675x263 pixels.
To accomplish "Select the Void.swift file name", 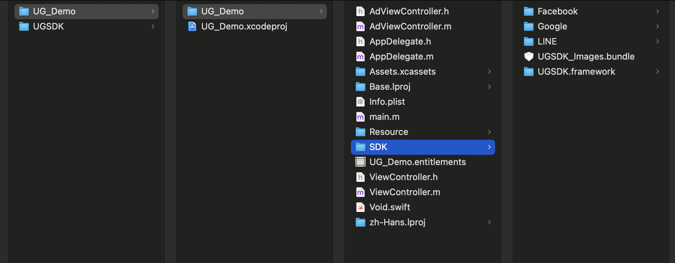I will (390, 207).
